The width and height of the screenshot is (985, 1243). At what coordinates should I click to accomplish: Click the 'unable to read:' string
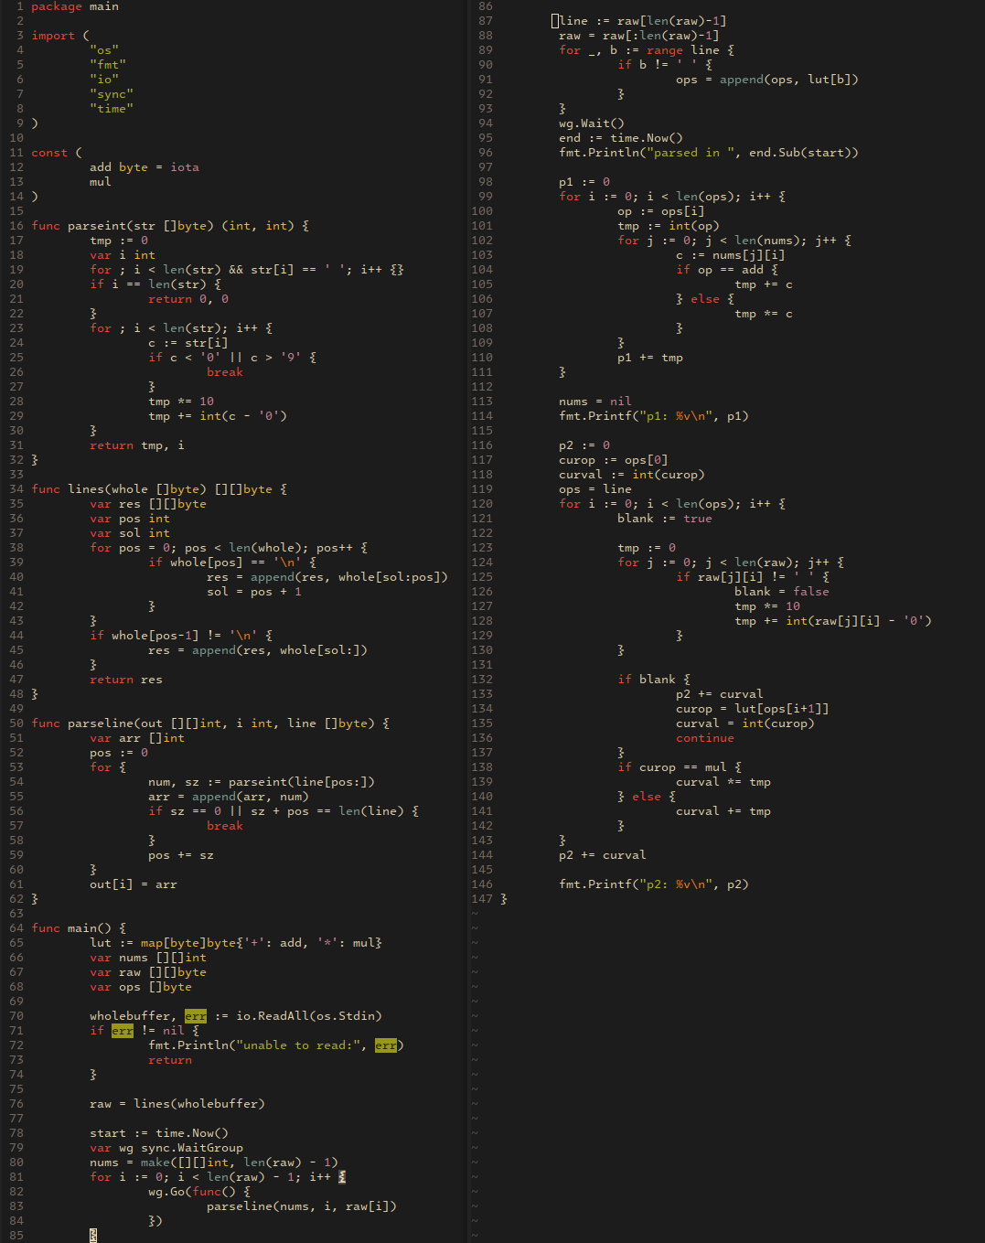click(298, 1045)
